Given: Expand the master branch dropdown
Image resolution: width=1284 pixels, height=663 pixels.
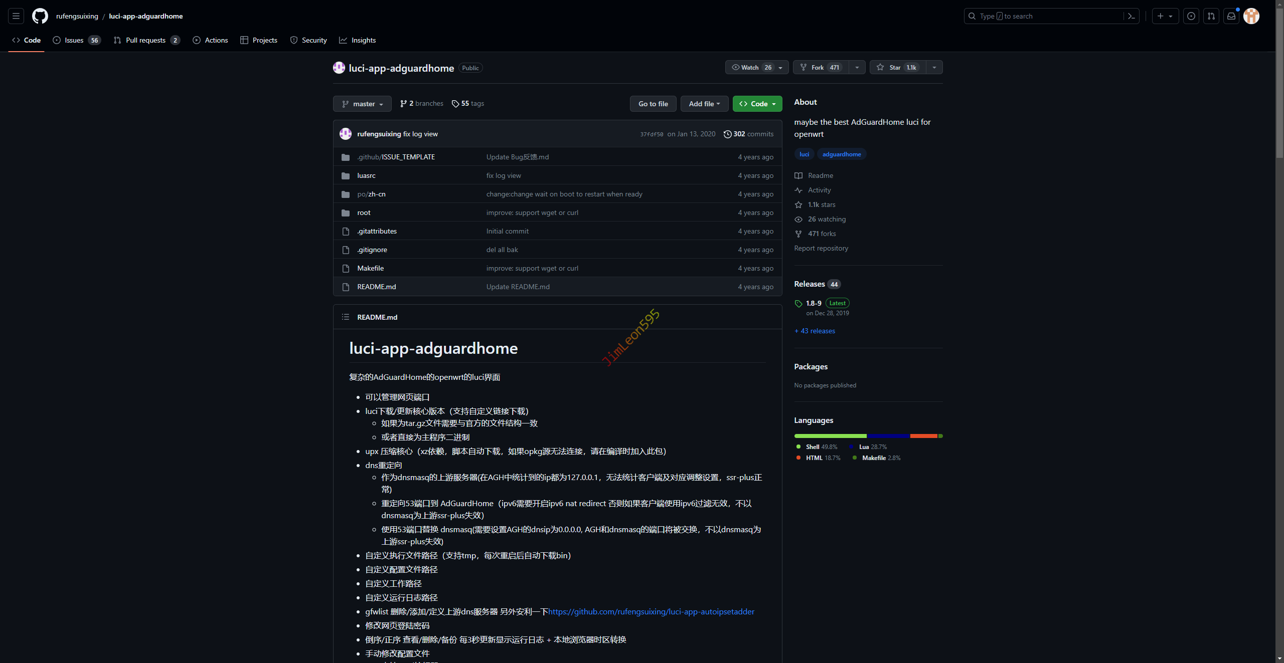Looking at the screenshot, I should point(362,104).
